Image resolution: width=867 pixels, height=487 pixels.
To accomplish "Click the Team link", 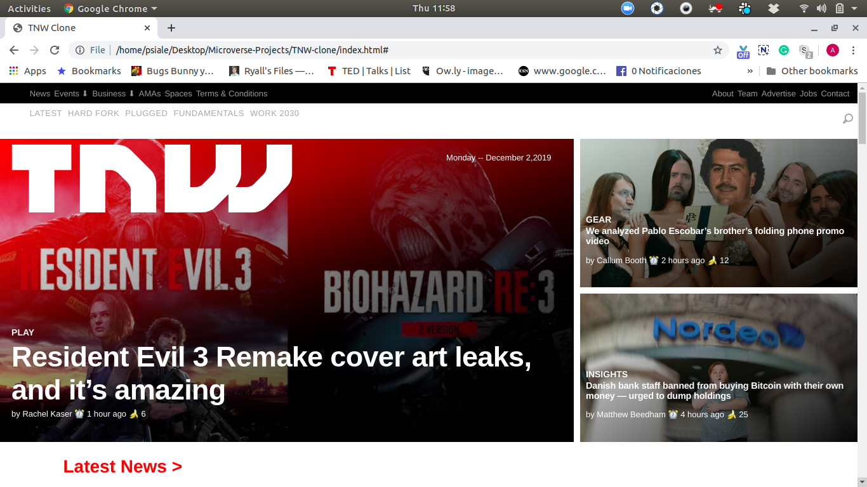I will pyautogui.click(x=748, y=93).
